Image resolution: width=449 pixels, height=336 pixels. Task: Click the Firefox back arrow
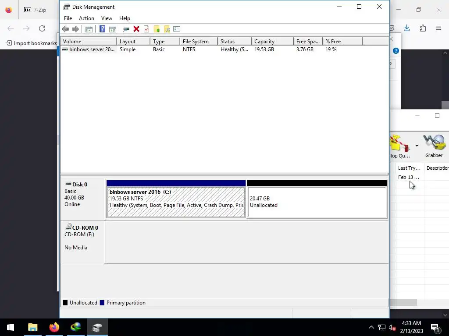[x=11, y=28]
